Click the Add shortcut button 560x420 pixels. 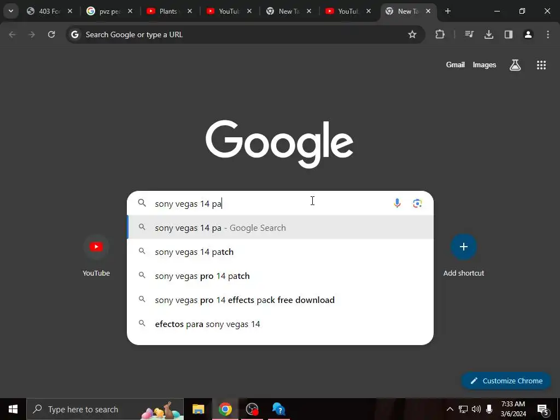coord(464,255)
